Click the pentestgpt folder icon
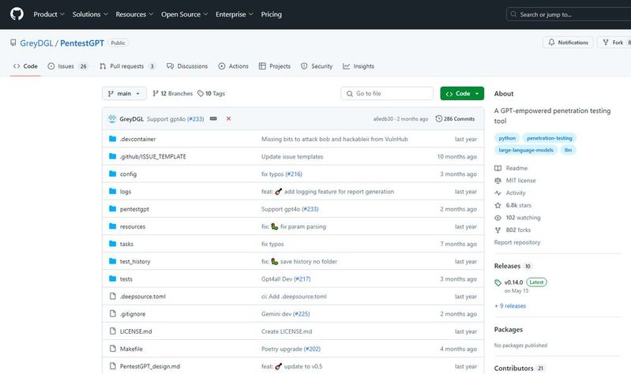Screen dimensions: 631x374 click(113, 209)
